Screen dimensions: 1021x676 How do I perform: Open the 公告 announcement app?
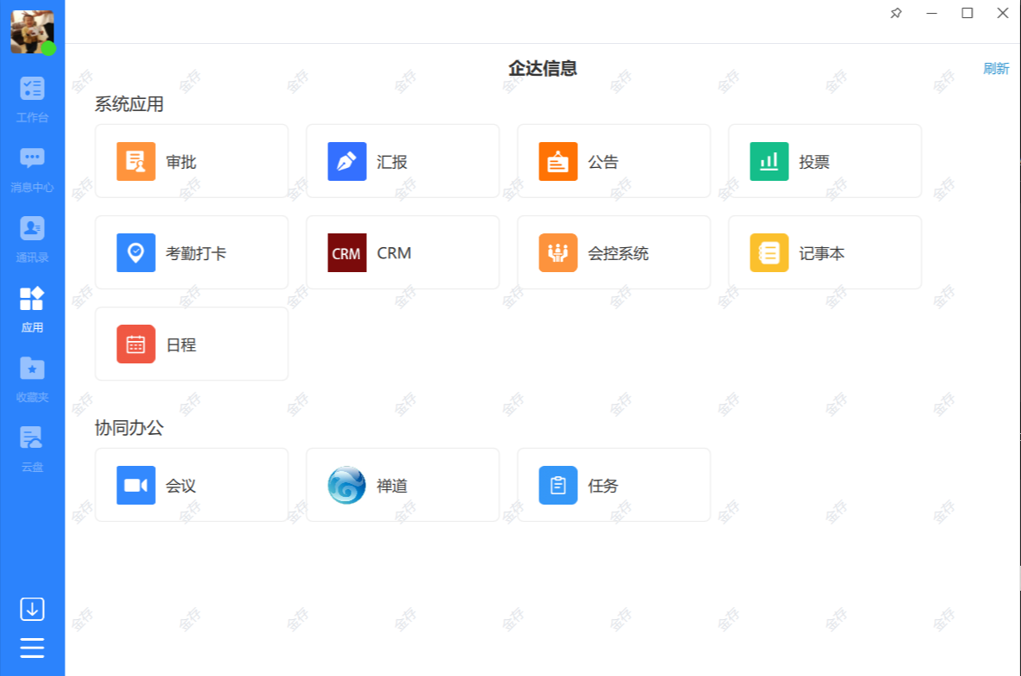[558, 161]
